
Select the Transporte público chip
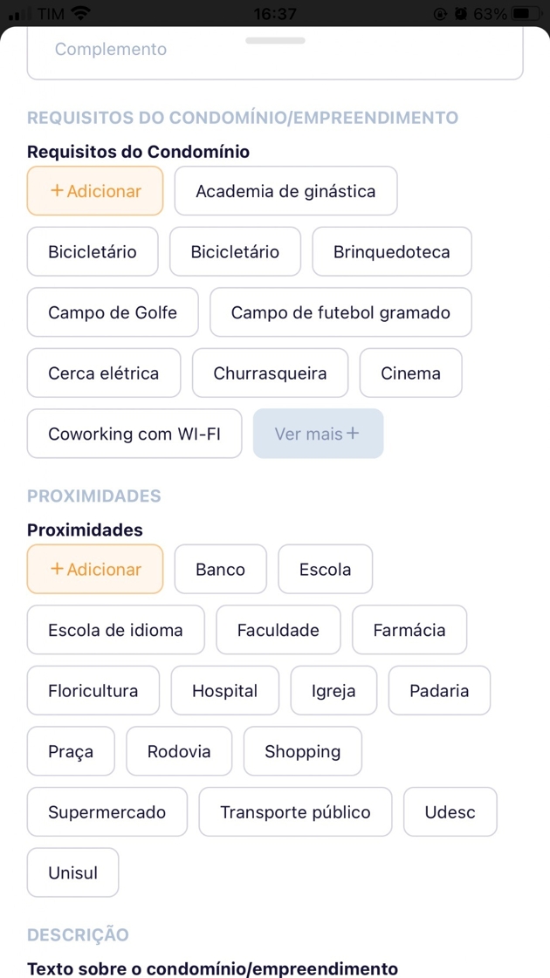295,812
